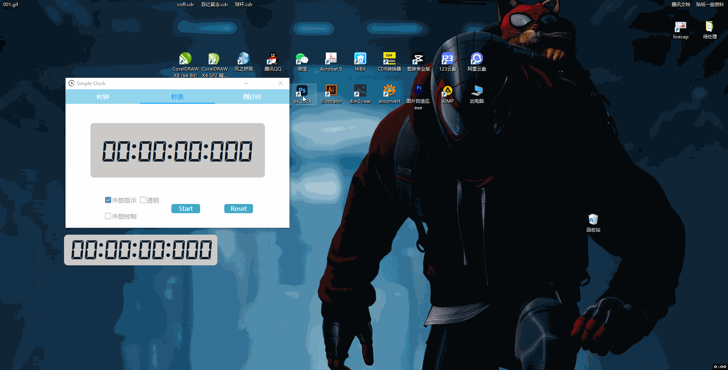Click Simple Clock title bar clock icon

(71, 83)
